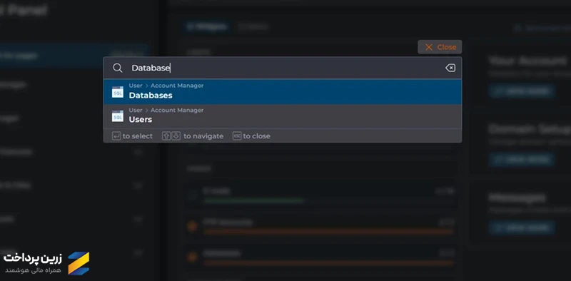571x281 pixels.
Task: Click the SQL icon beside Users
Action: click(x=118, y=116)
